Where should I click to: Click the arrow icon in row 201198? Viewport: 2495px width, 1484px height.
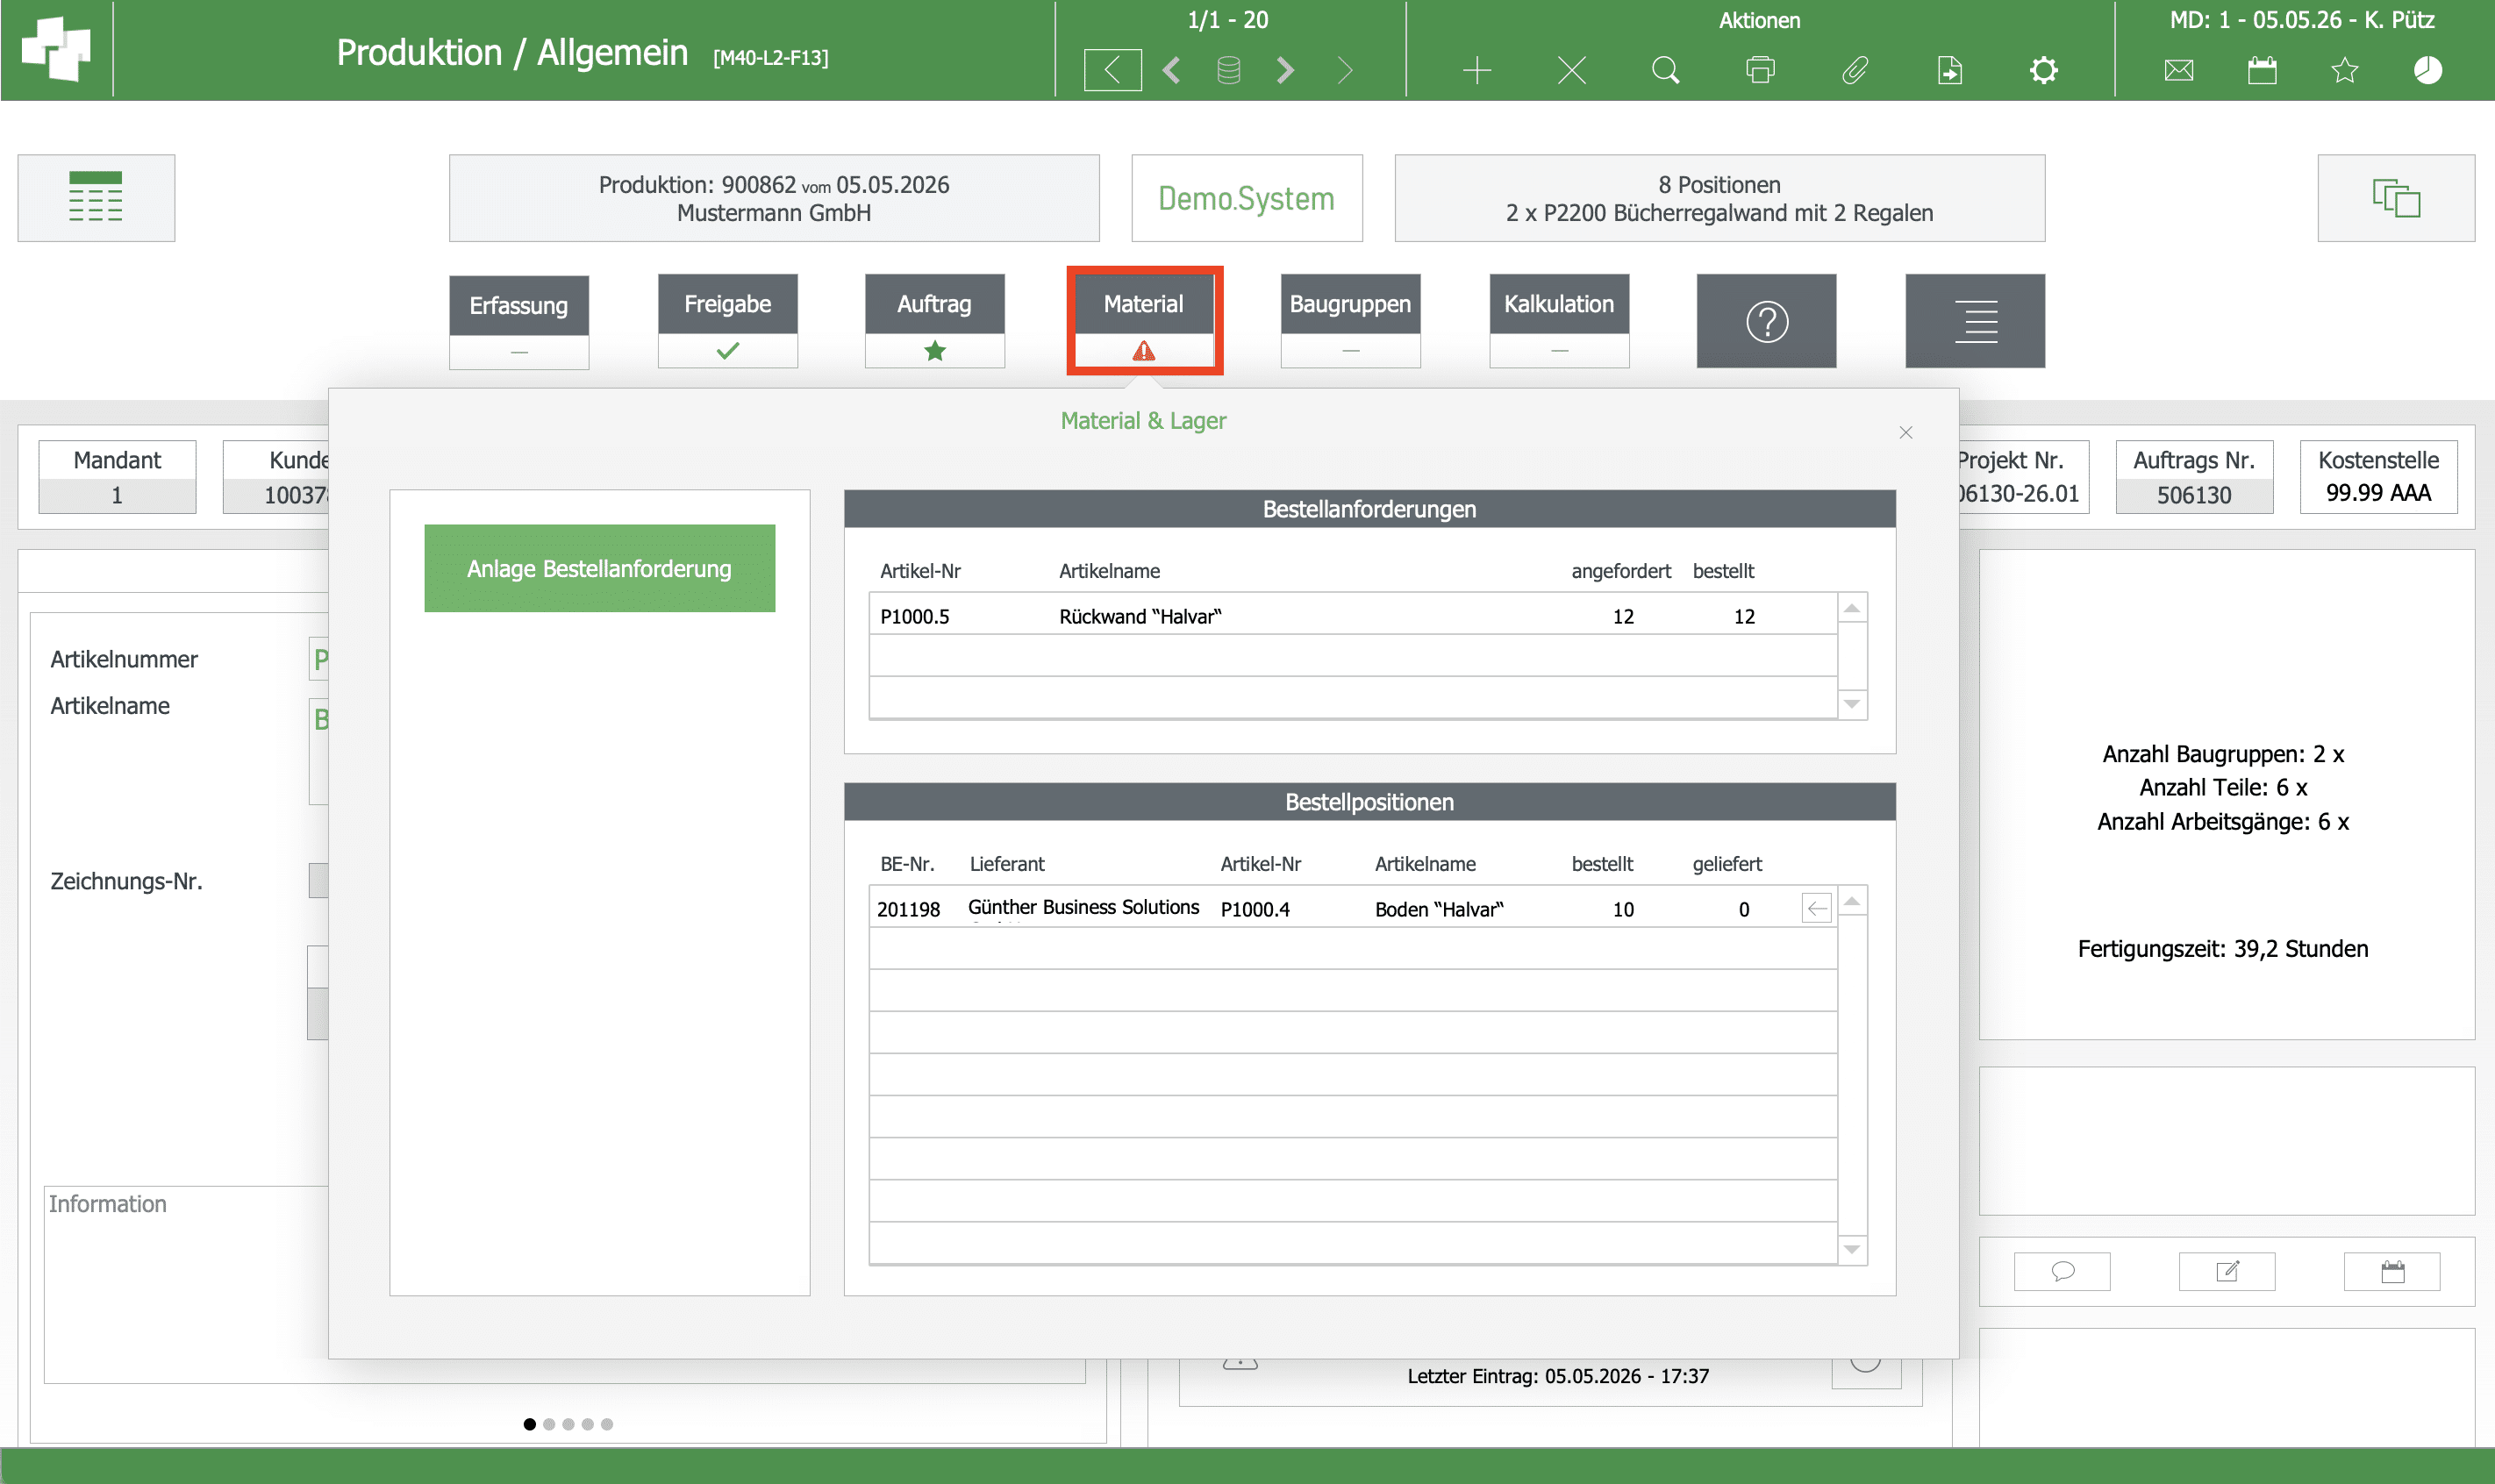click(1816, 908)
